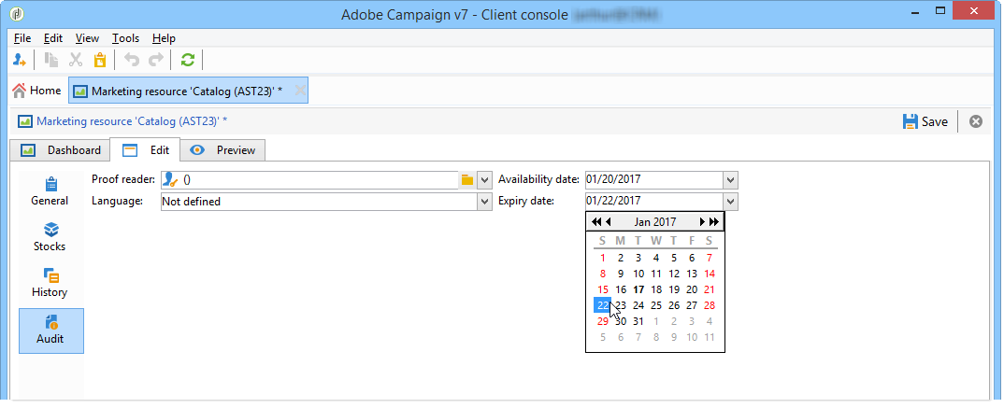Click the folder icon in Proof reader field

coord(467,180)
